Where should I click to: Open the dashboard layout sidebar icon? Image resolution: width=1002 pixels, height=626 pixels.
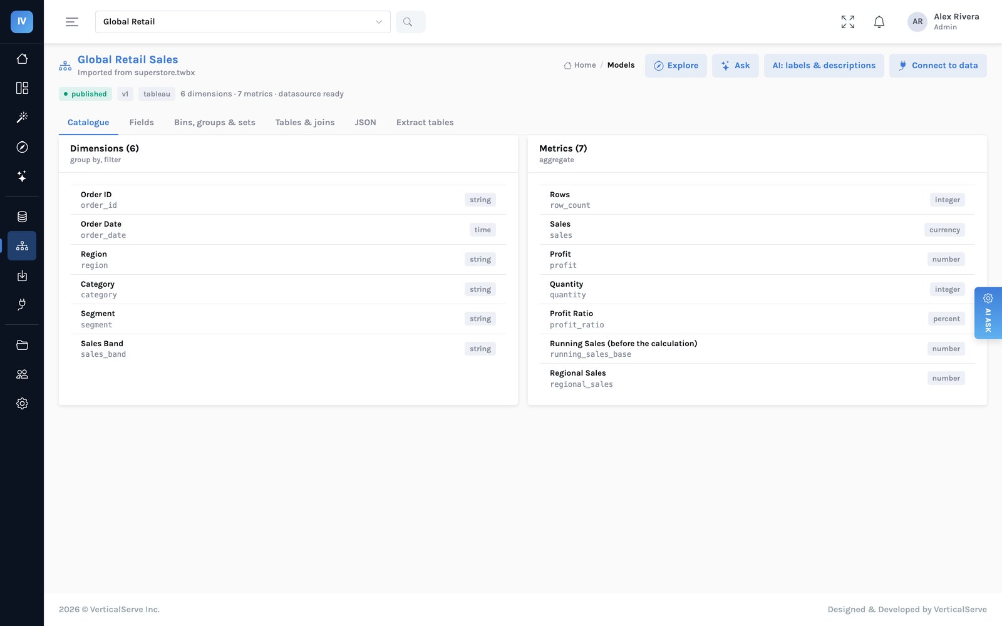(x=22, y=88)
